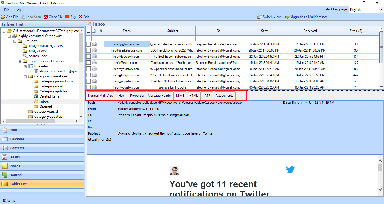The image size is (384, 204).
Task: Click Upgrade to MailXaminer
Action: (306, 17)
